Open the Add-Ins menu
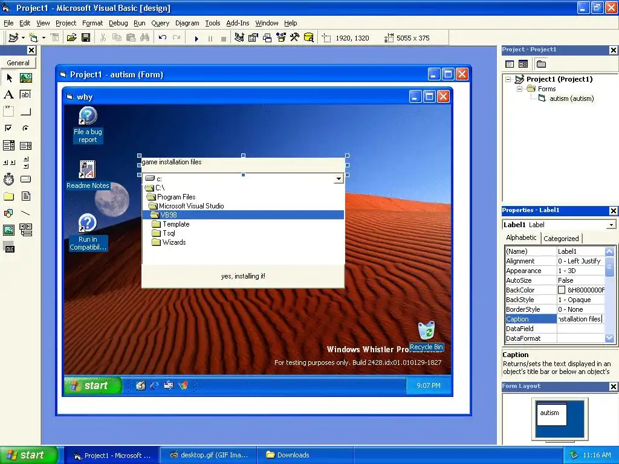Screen dimensions: 619x464 pyautogui.click(x=238, y=23)
